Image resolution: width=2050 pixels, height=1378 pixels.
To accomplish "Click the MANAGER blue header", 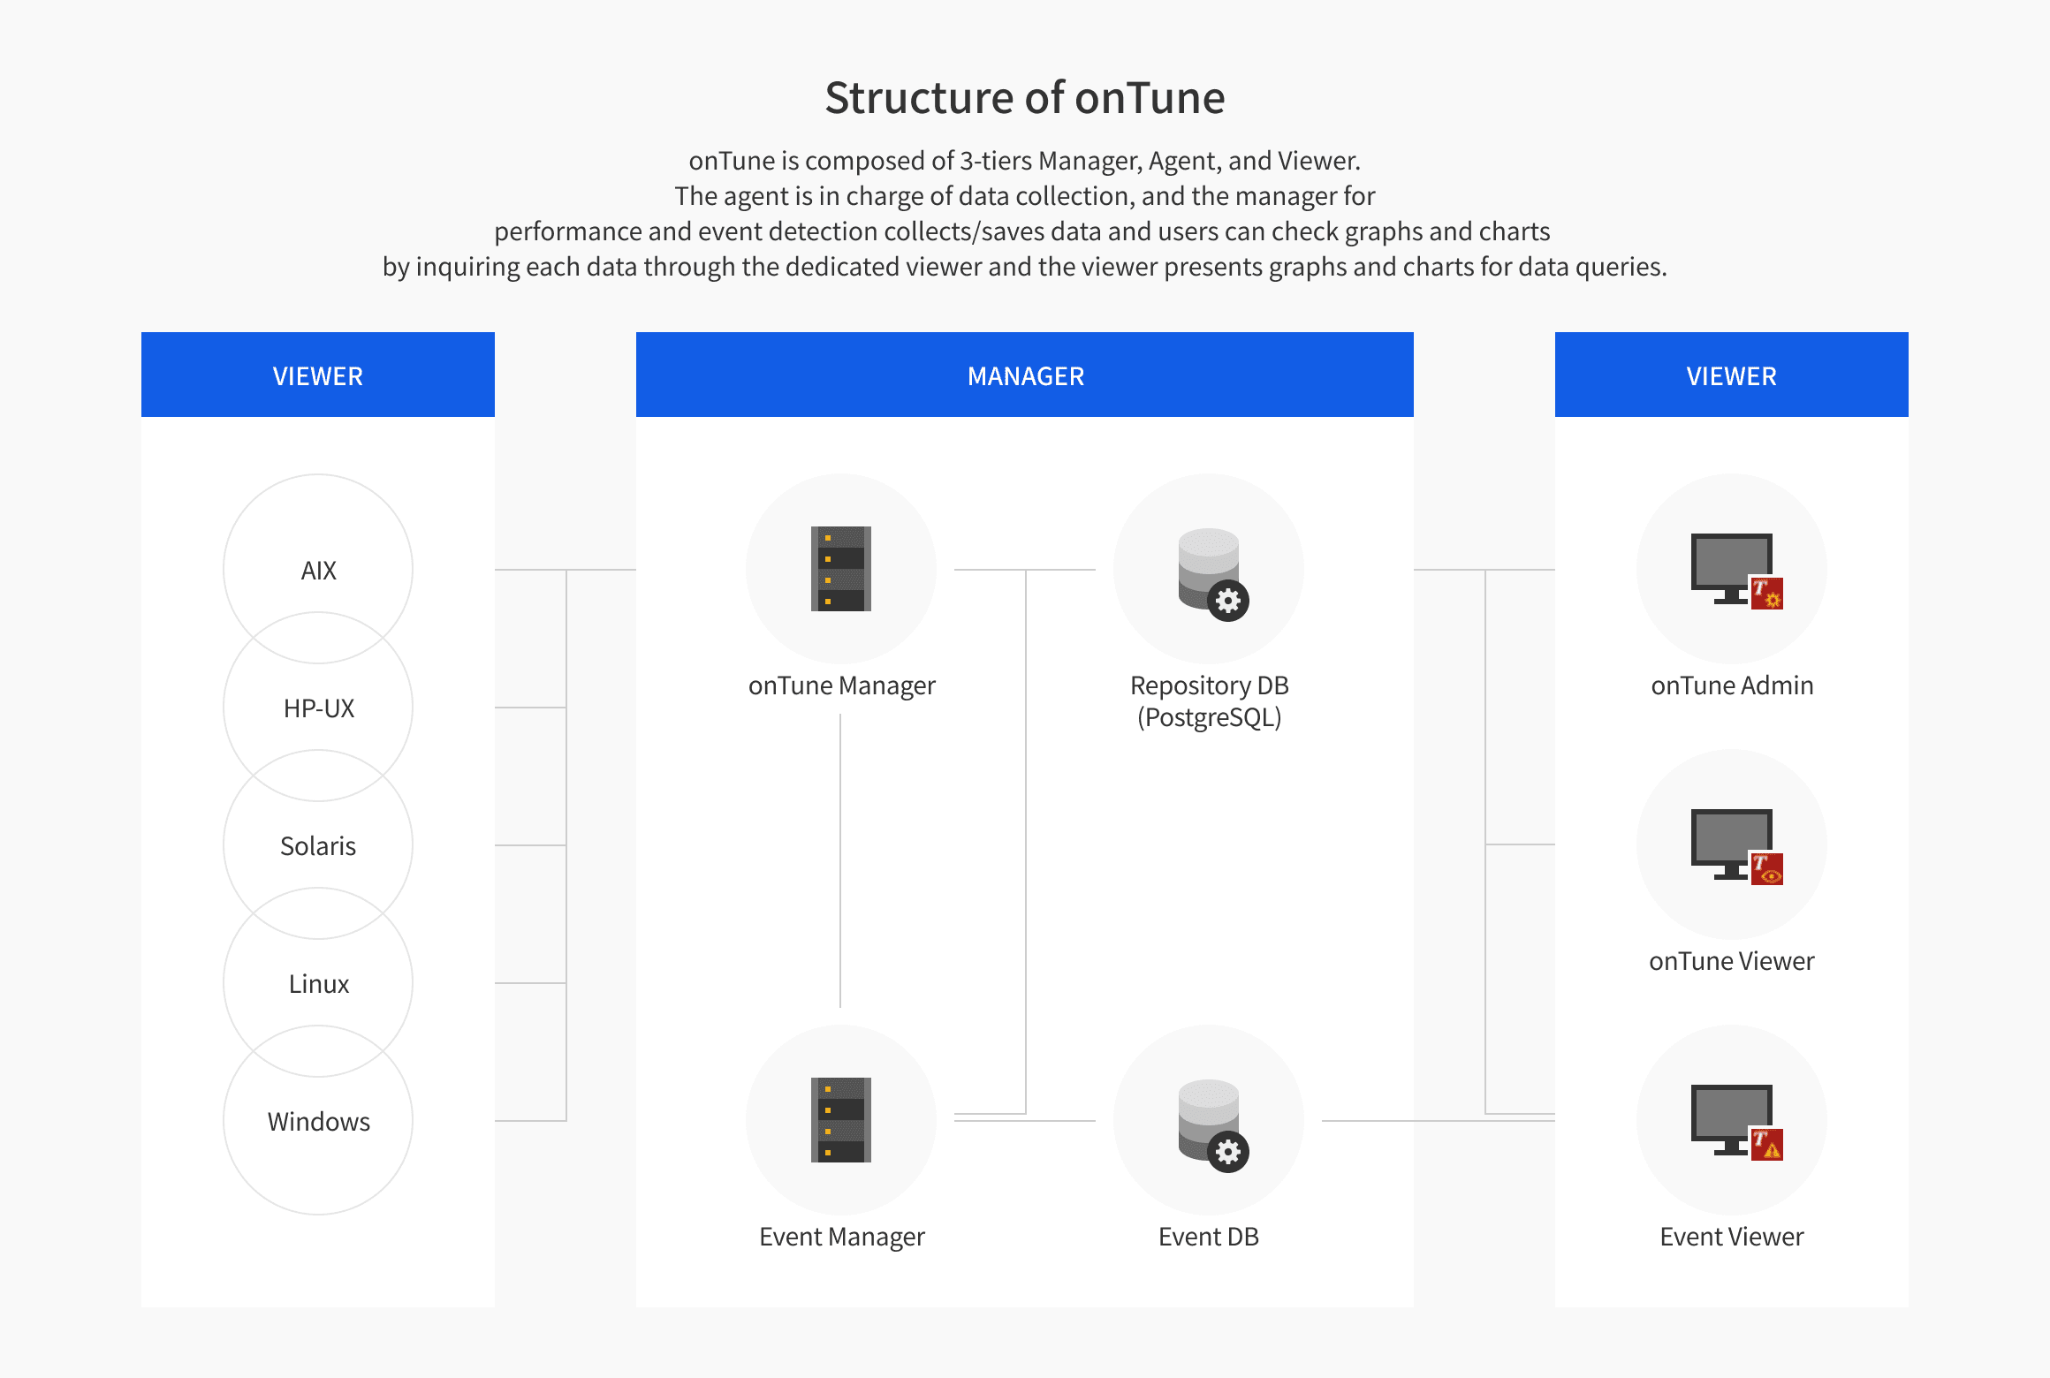I will point(1025,375).
